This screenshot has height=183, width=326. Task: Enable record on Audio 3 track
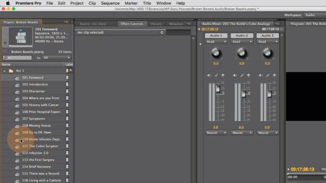pyautogui.click(x=275, y=75)
